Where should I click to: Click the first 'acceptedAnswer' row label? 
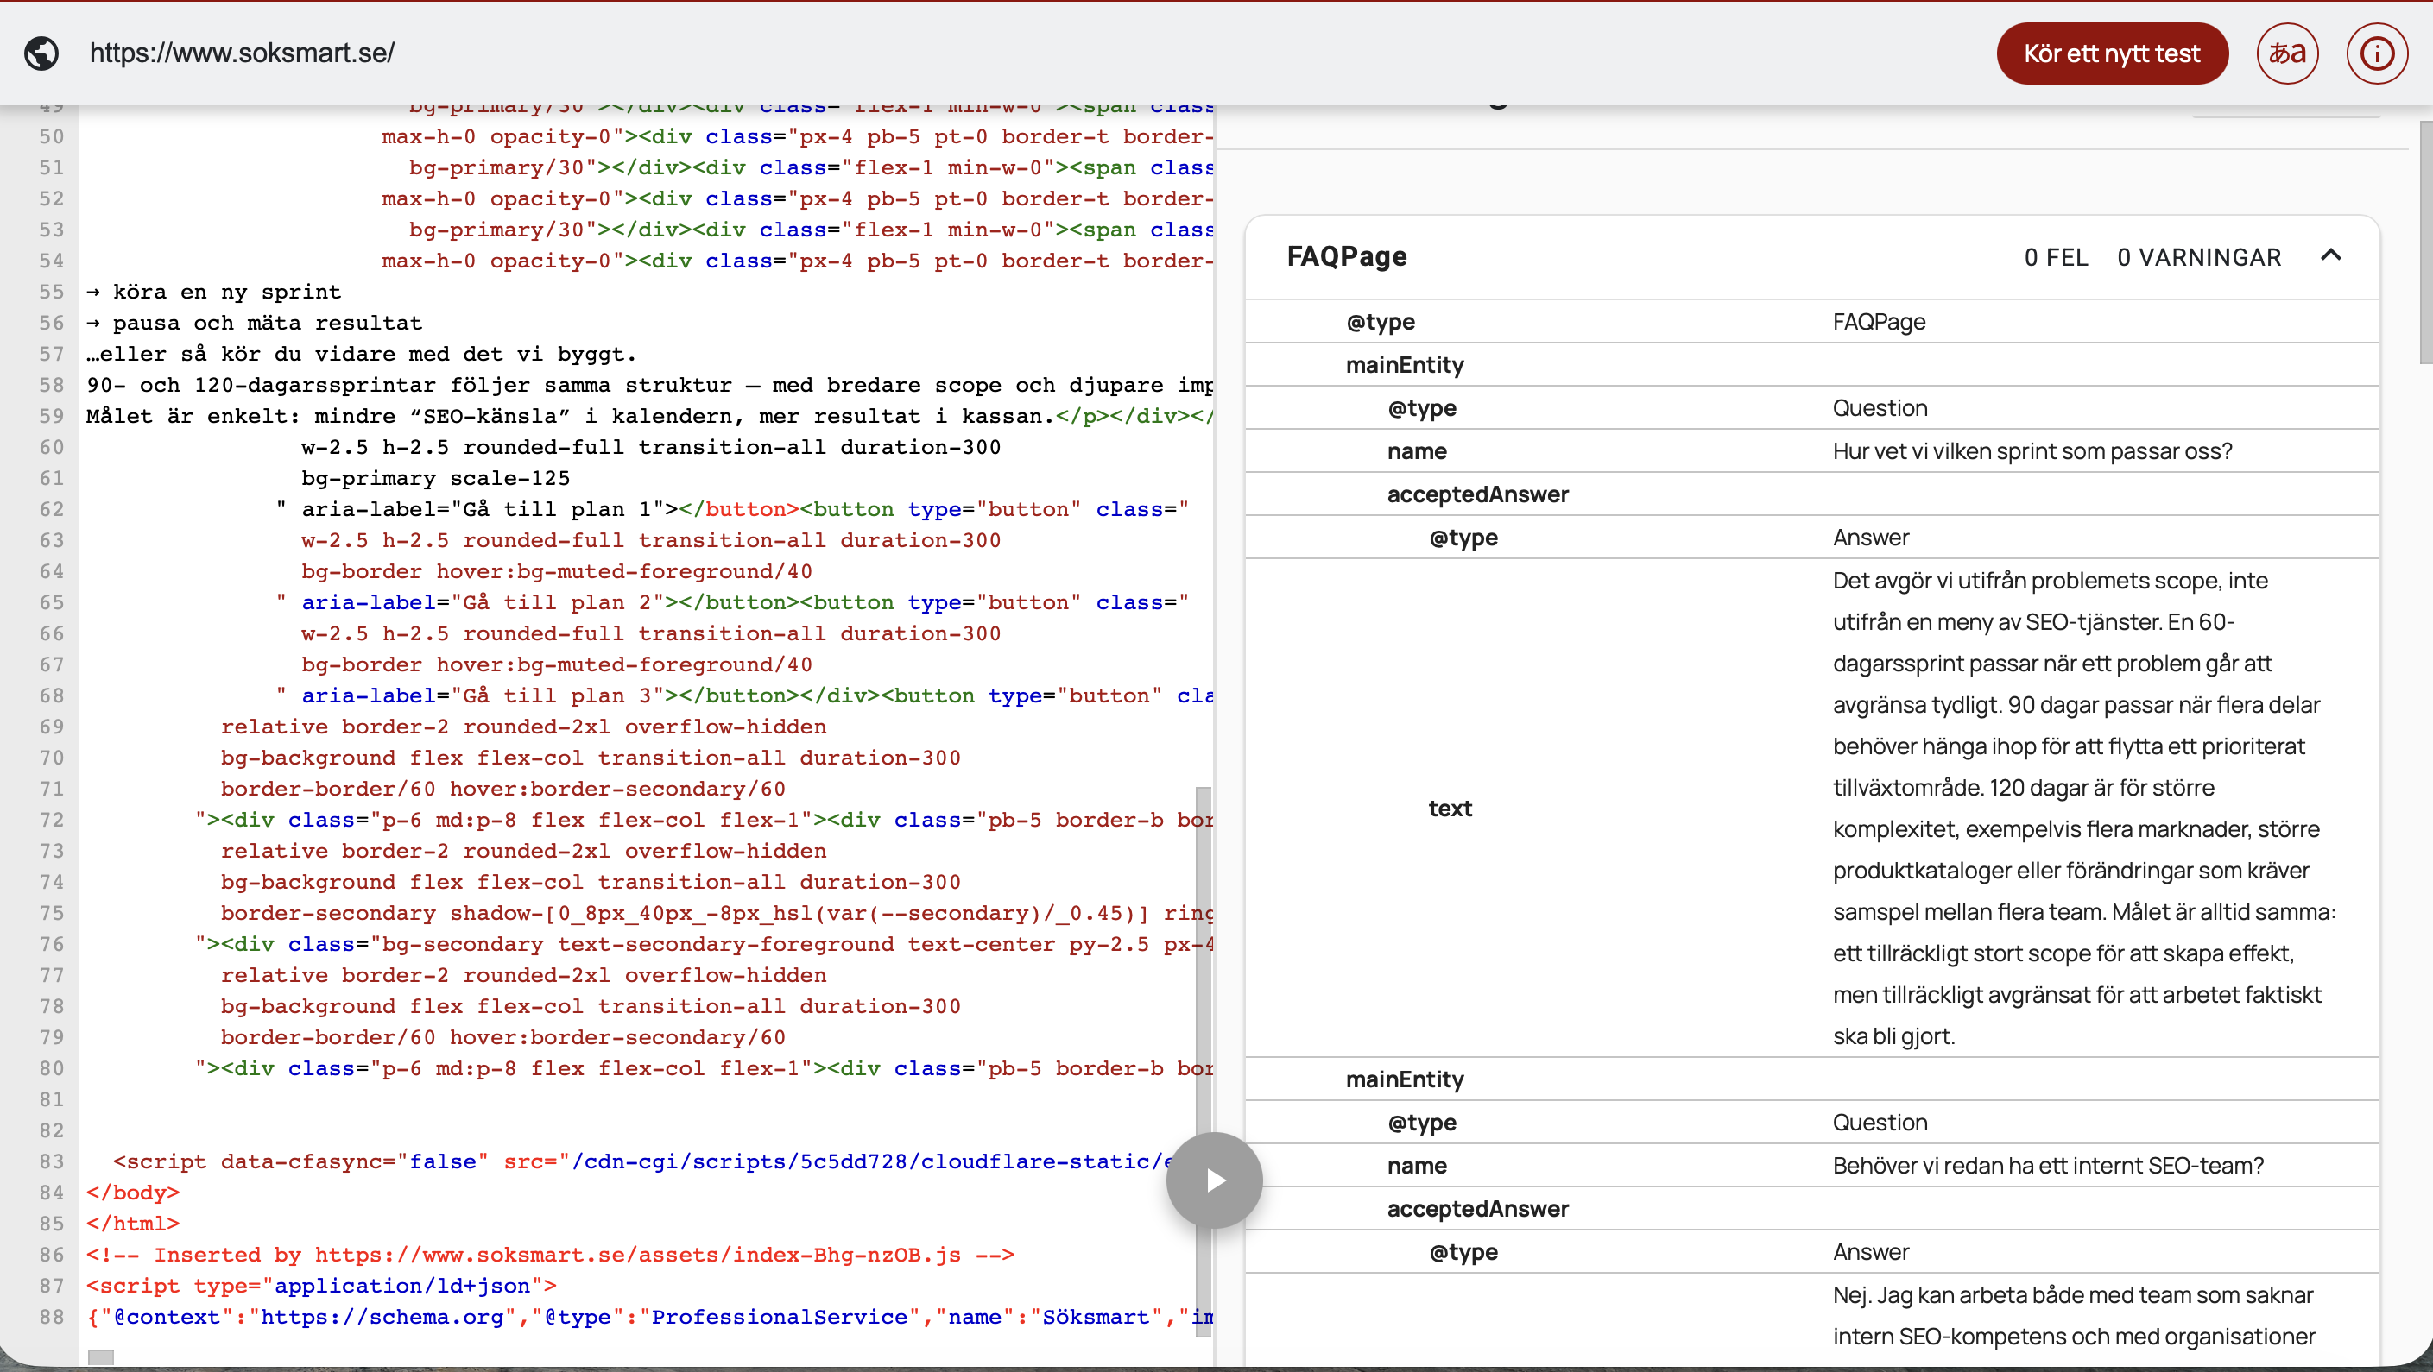pyautogui.click(x=1477, y=494)
